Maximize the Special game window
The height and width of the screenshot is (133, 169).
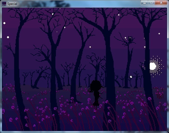pyautogui.click(x=151, y=3)
